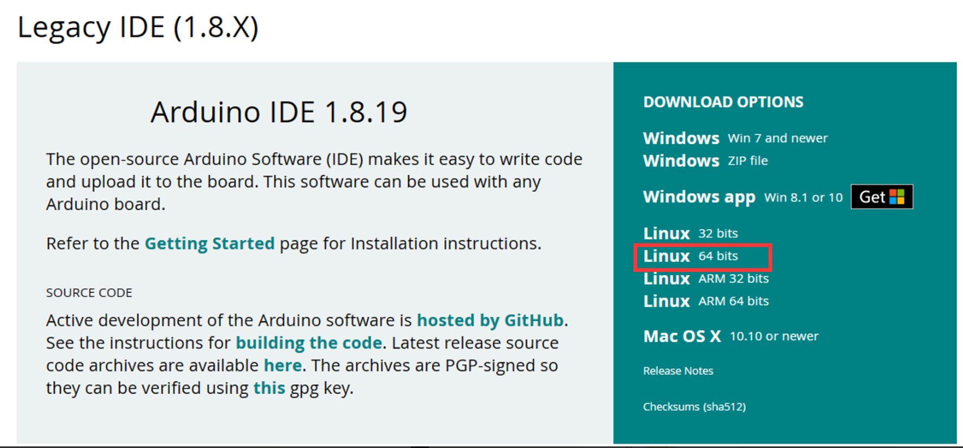Viewport: 963px width, 448px height.
Task: Open 'building the code' instructions link
Action: coord(309,343)
